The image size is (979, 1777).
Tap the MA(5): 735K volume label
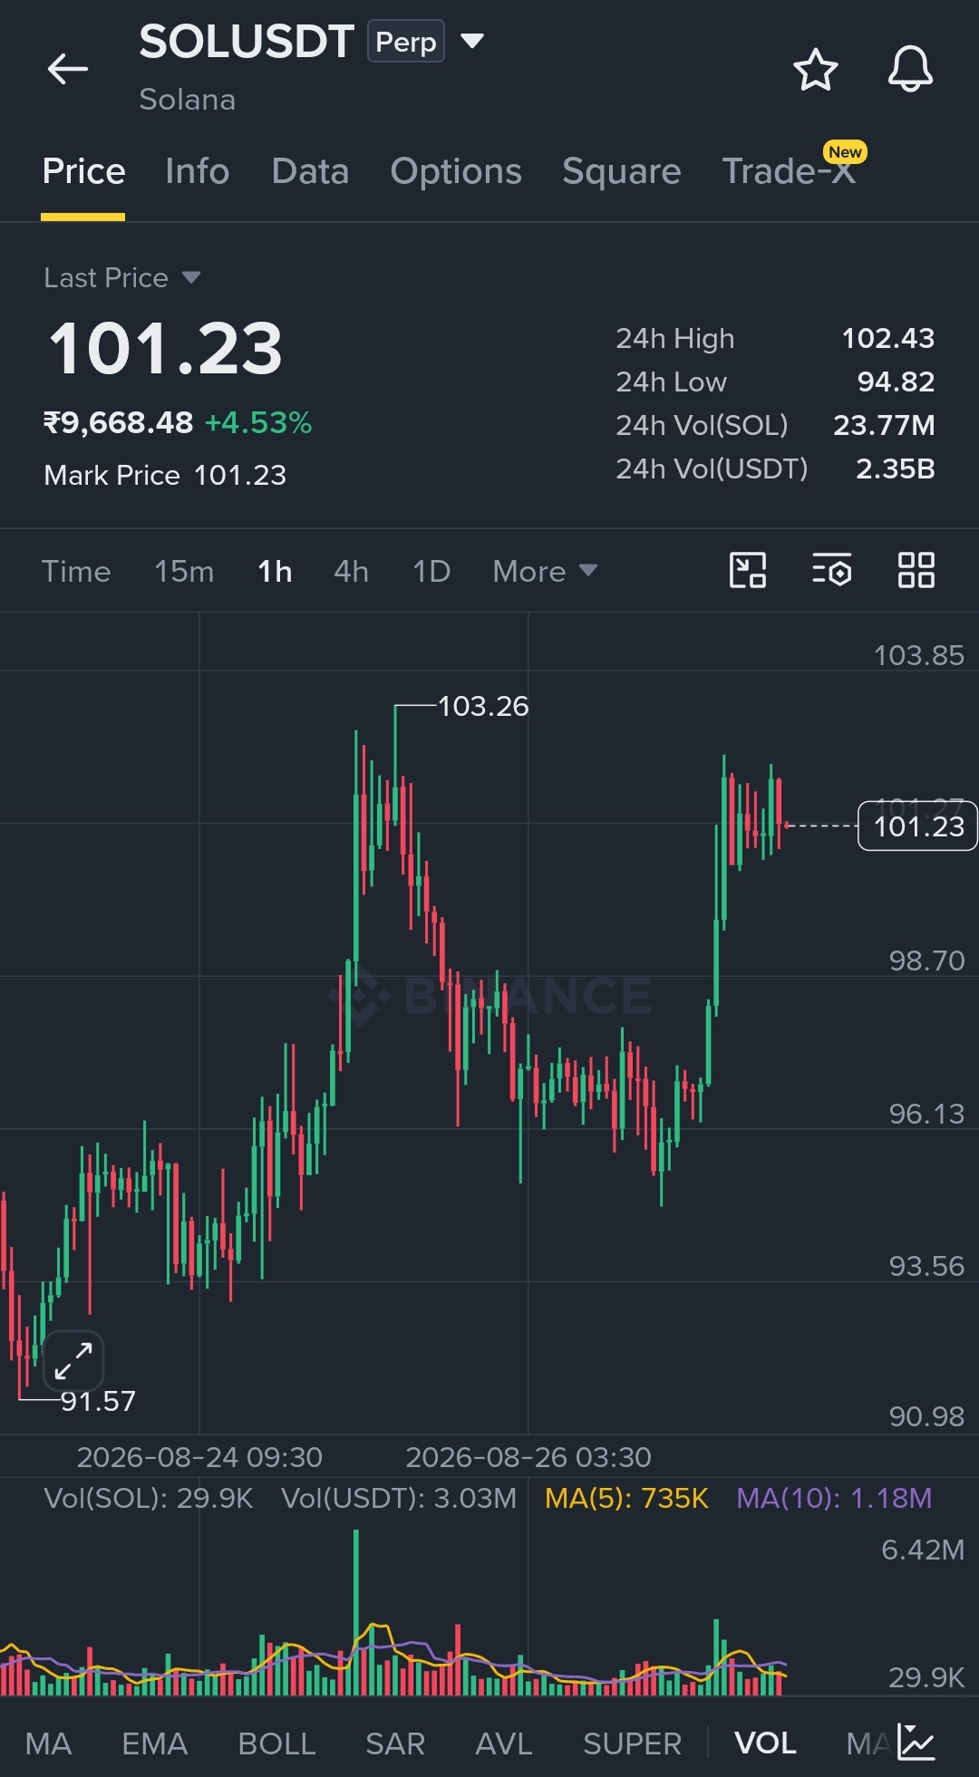[626, 1498]
